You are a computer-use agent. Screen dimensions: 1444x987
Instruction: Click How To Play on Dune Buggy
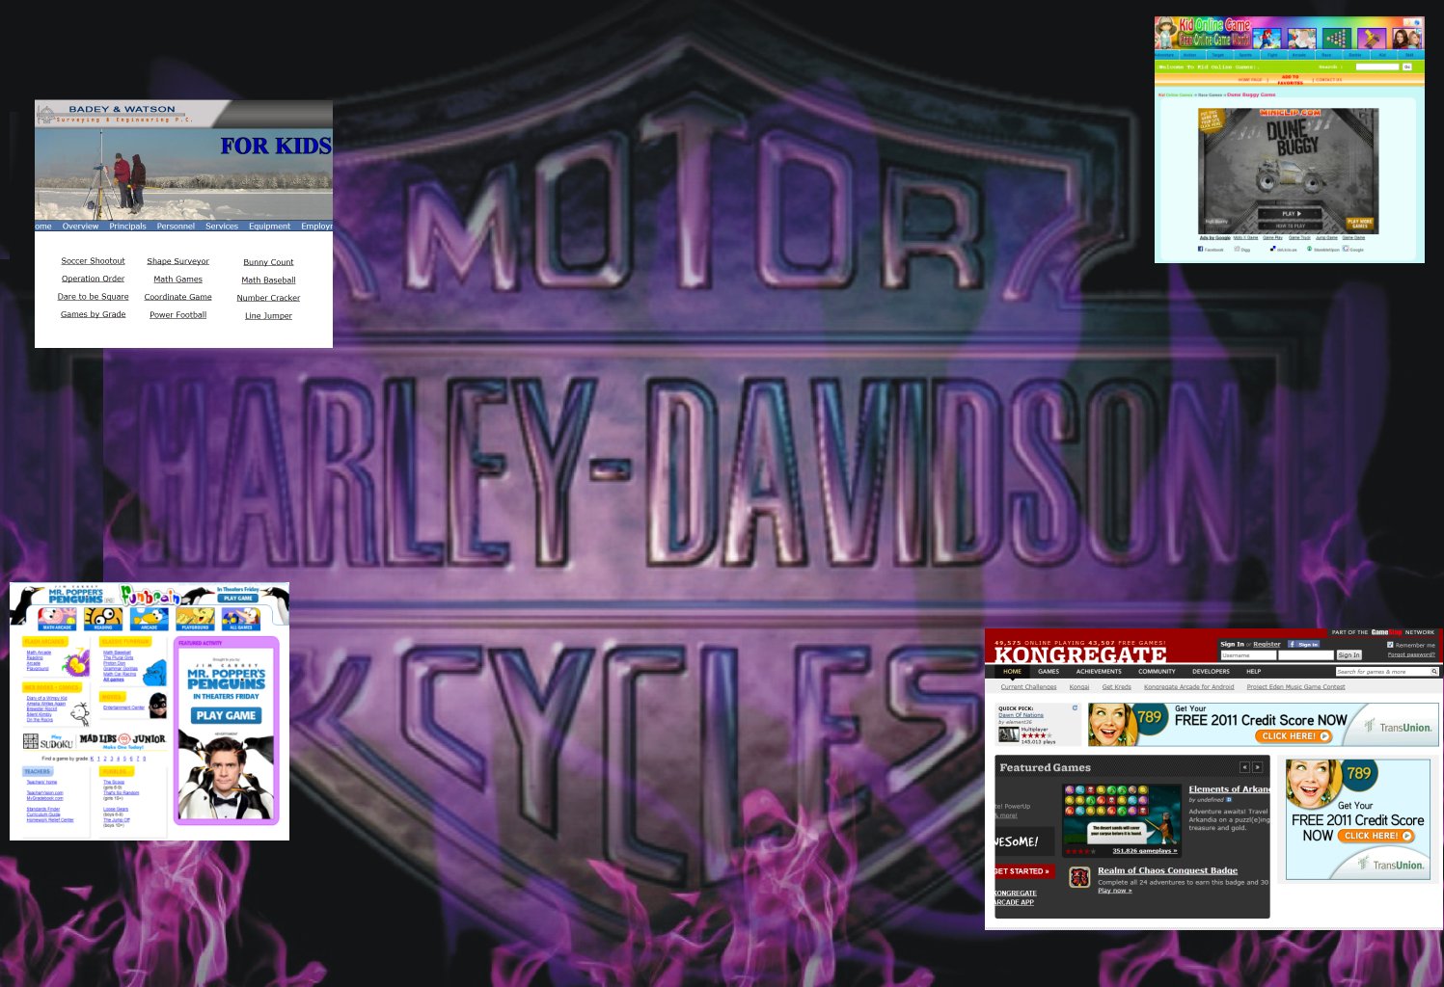click(1292, 226)
